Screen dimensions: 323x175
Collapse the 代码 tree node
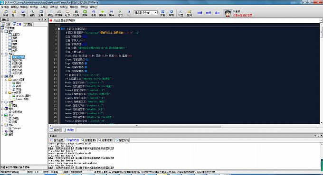click(x=2, y=54)
